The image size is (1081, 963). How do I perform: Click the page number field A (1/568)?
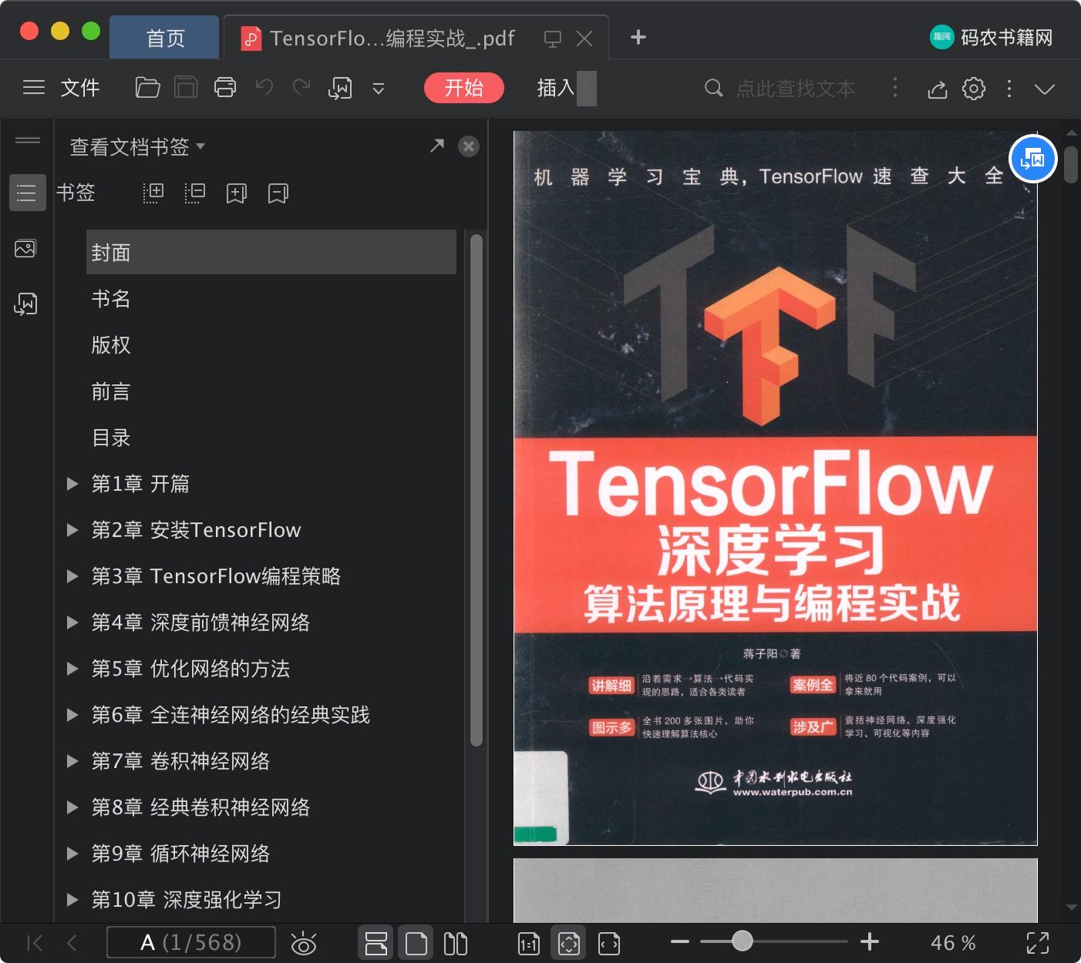pos(191,942)
